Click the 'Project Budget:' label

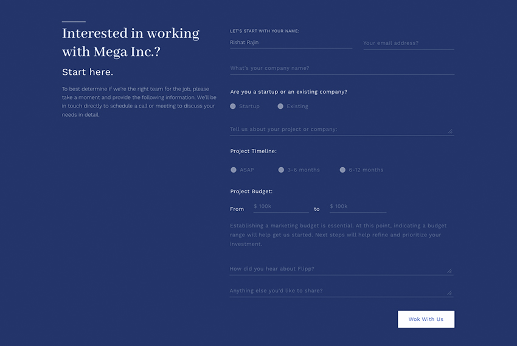pos(251,192)
